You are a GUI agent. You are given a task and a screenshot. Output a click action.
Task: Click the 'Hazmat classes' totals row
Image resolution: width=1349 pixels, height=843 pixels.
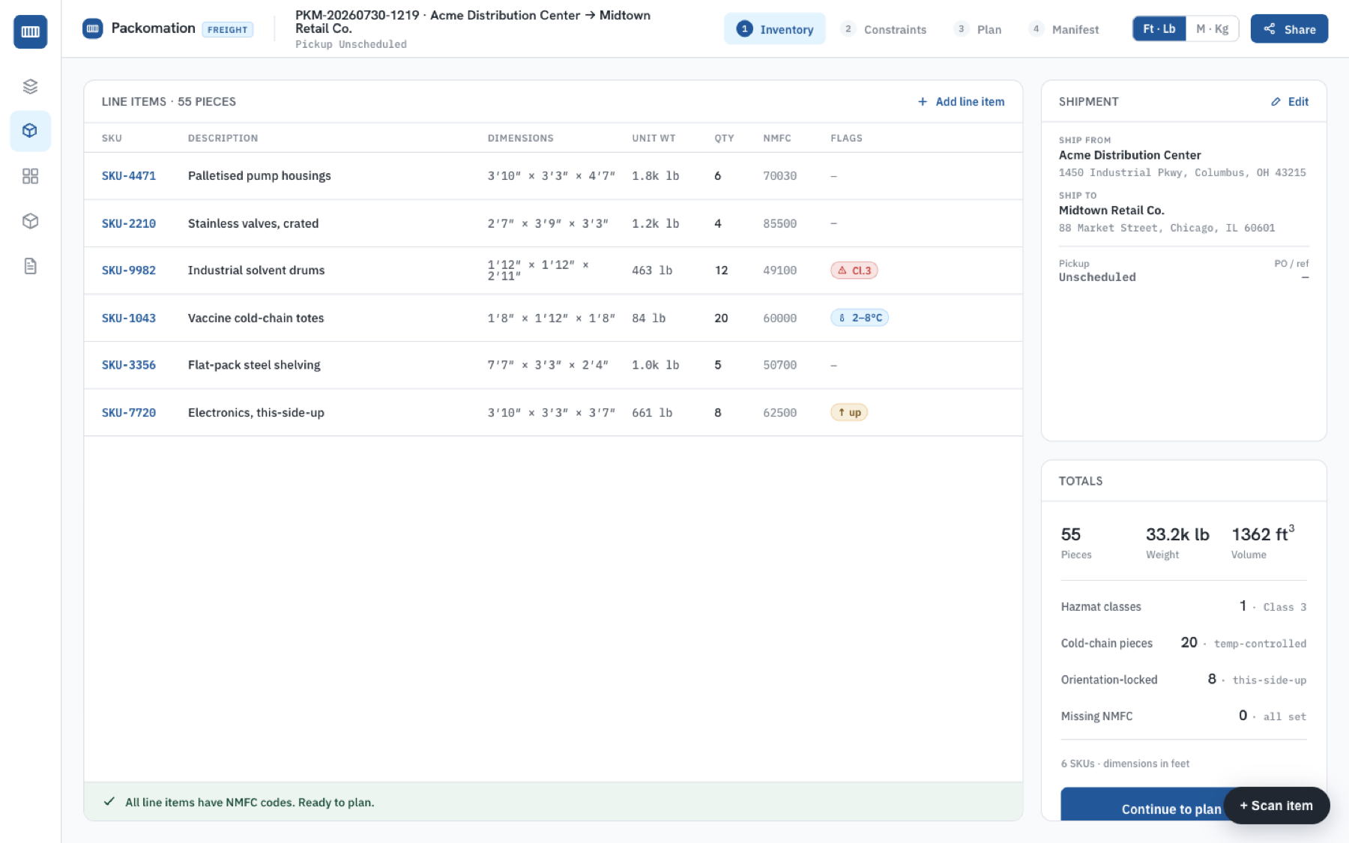click(x=1184, y=607)
